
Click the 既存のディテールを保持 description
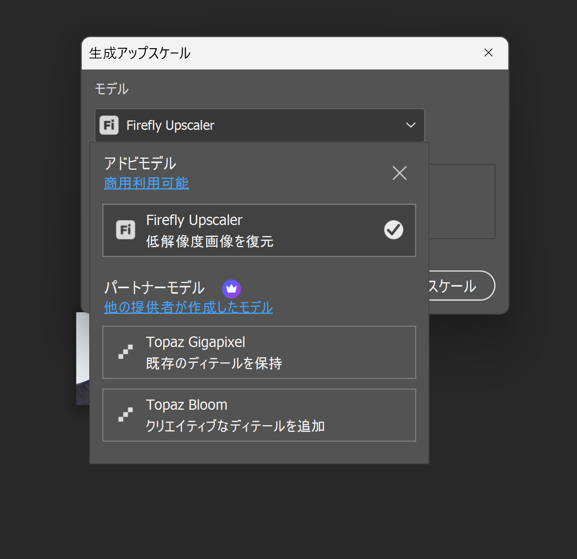click(x=214, y=363)
